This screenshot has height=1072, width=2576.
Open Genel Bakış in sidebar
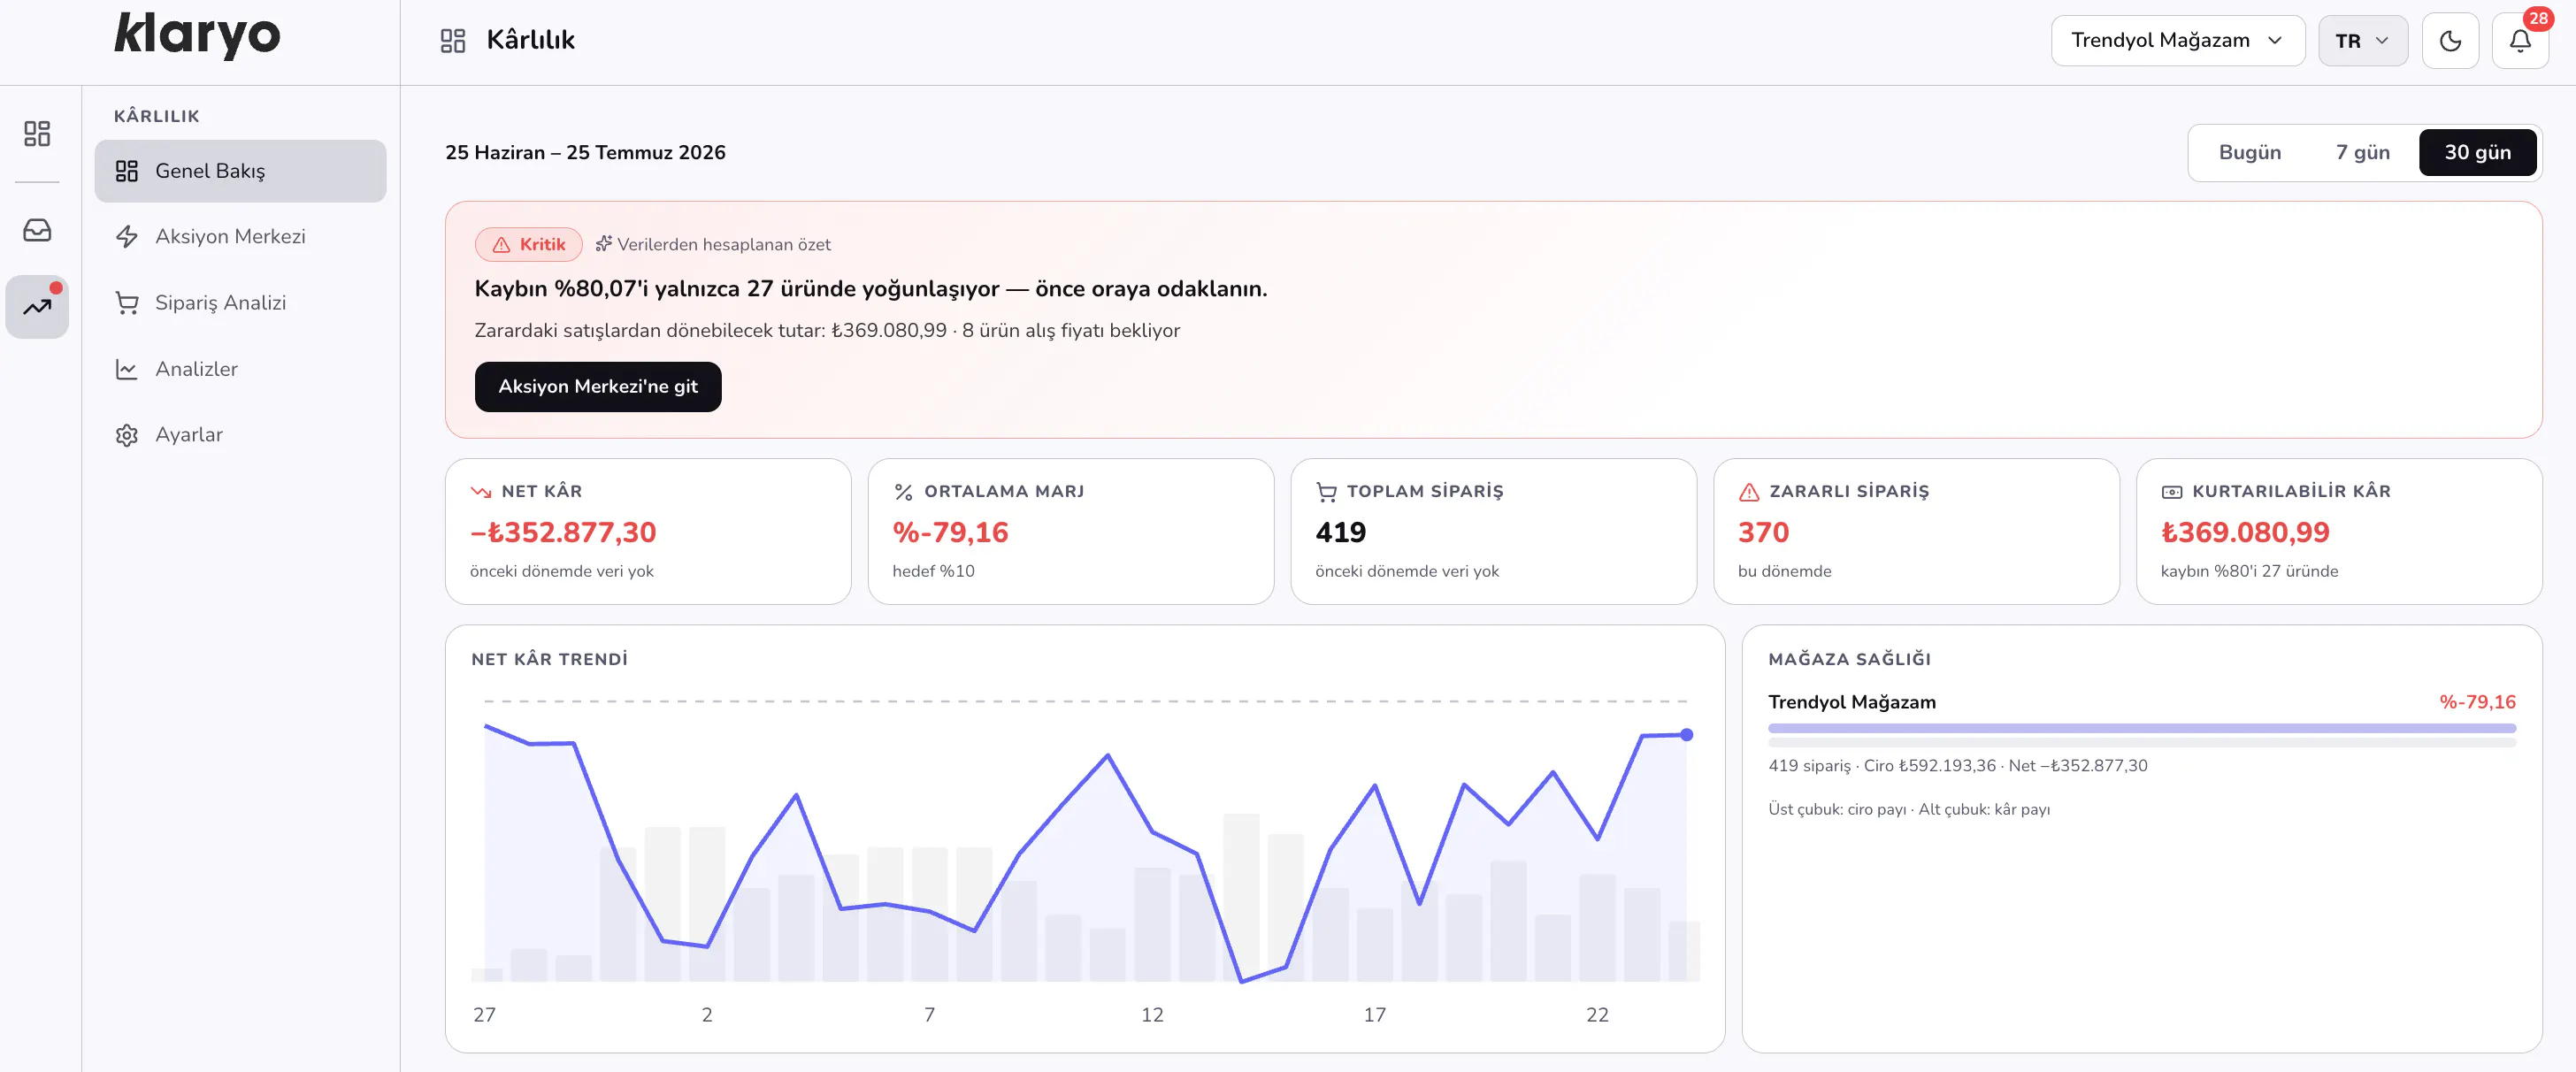pyautogui.click(x=240, y=171)
